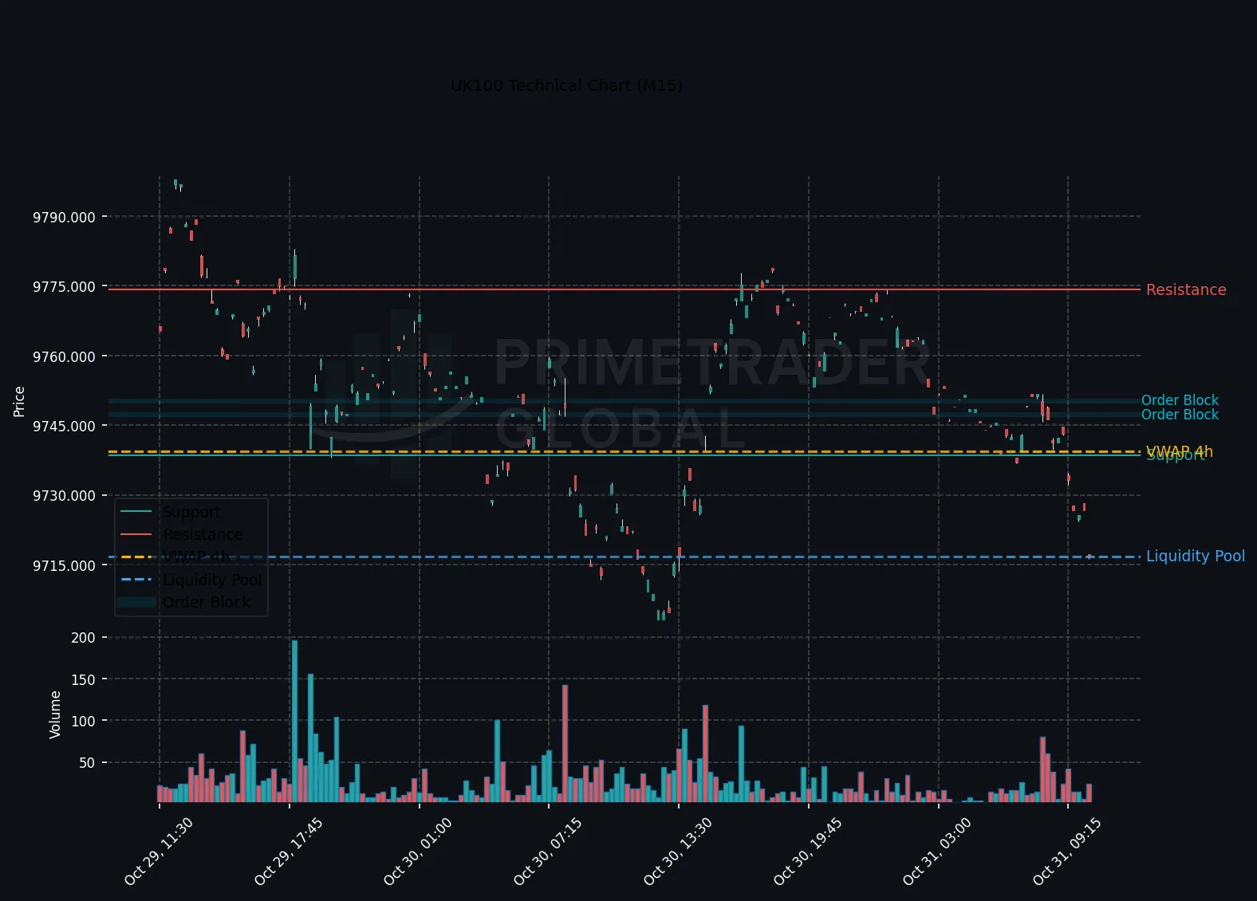The width and height of the screenshot is (1257, 901).
Task: Select the lower Order Block label
Action: 1180,415
